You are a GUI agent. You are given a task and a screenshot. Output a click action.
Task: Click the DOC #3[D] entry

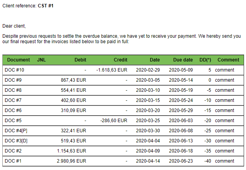(16, 141)
